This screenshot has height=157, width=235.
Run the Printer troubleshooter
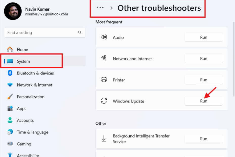point(203,80)
